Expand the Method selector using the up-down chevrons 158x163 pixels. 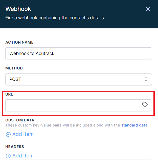[146, 79]
